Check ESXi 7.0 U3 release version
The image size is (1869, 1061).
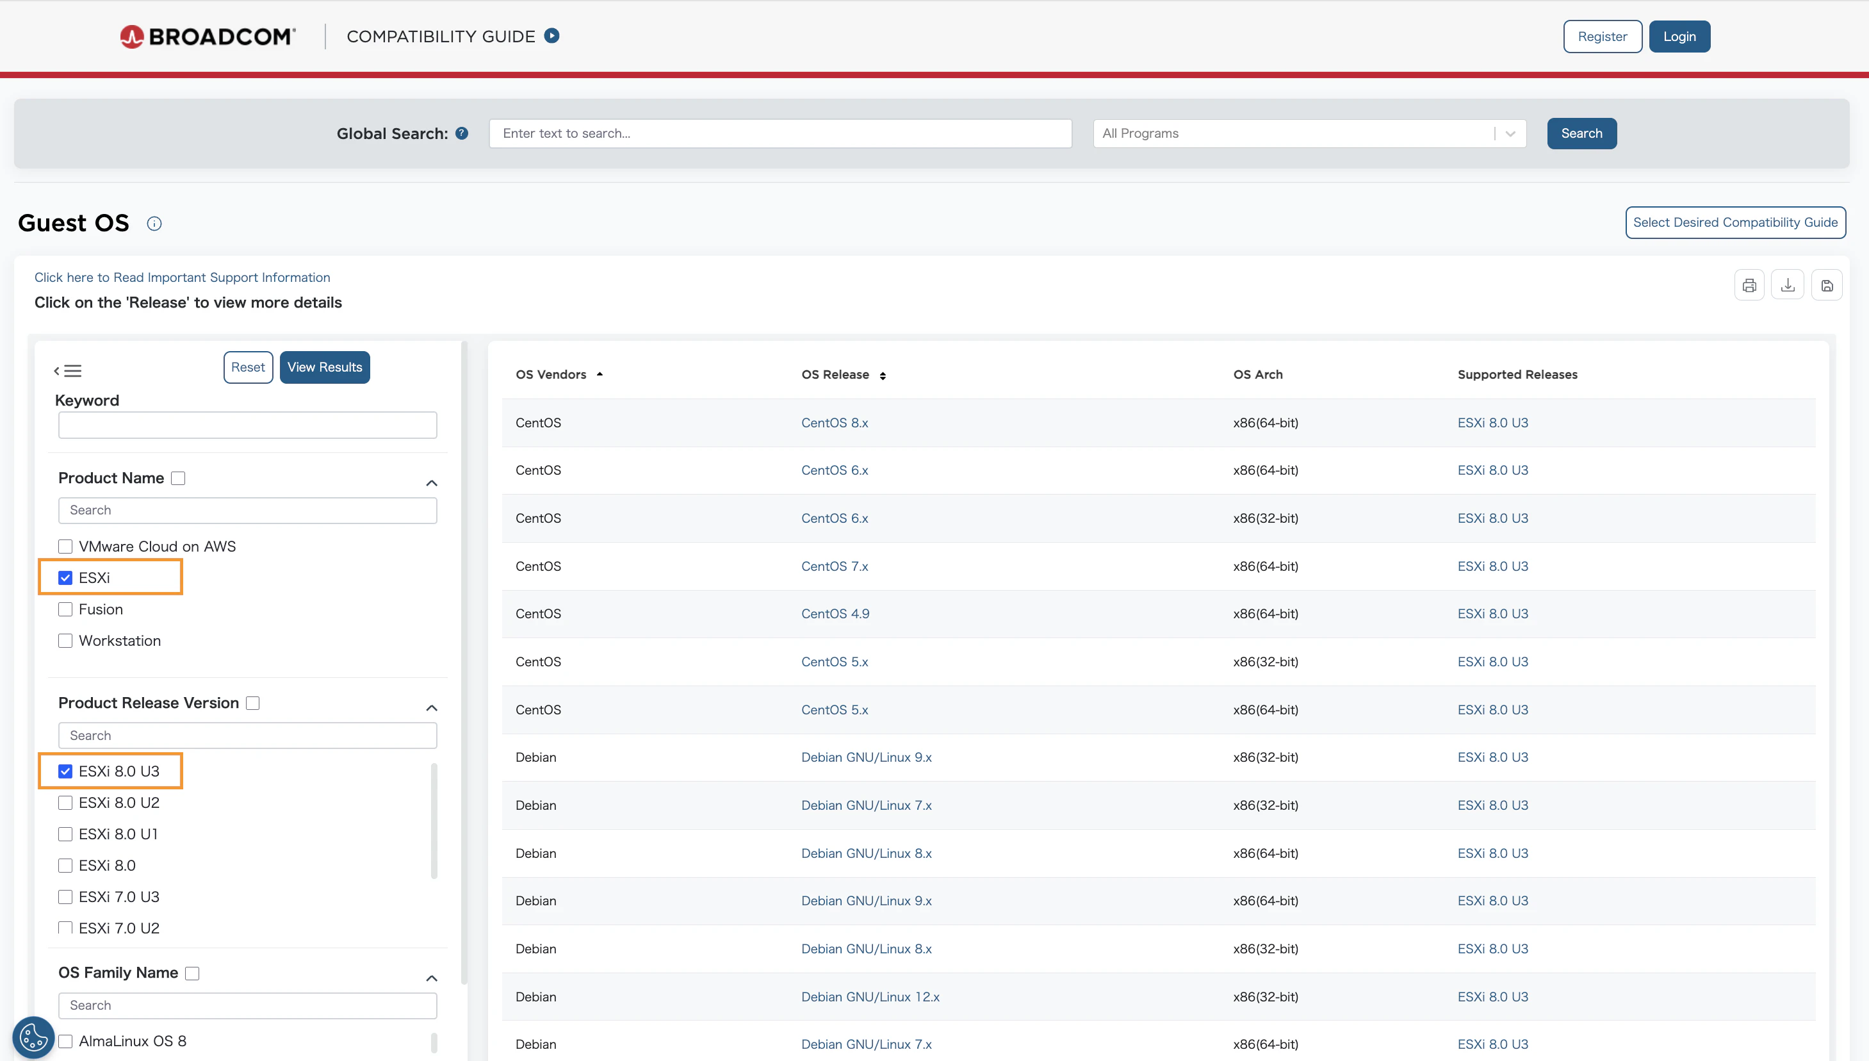click(x=65, y=896)
